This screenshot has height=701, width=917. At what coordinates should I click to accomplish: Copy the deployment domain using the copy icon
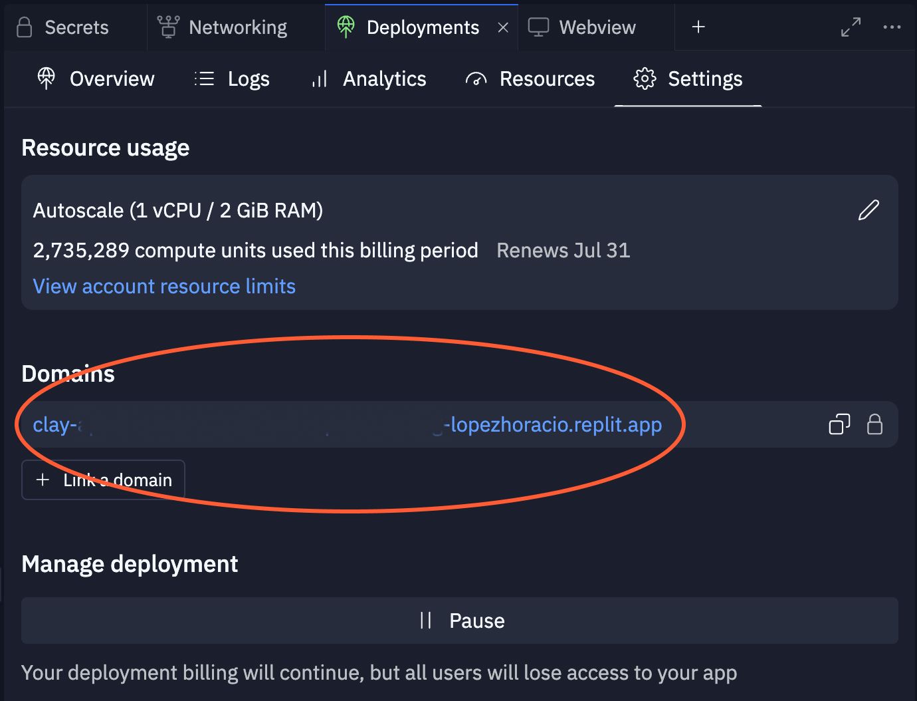839,424
